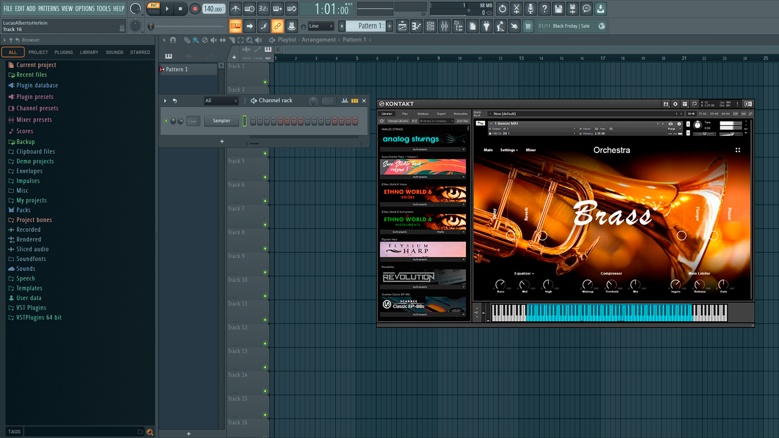Toggle Track 14 mute LED
This screenshot has width=779, height=438.
265,391
